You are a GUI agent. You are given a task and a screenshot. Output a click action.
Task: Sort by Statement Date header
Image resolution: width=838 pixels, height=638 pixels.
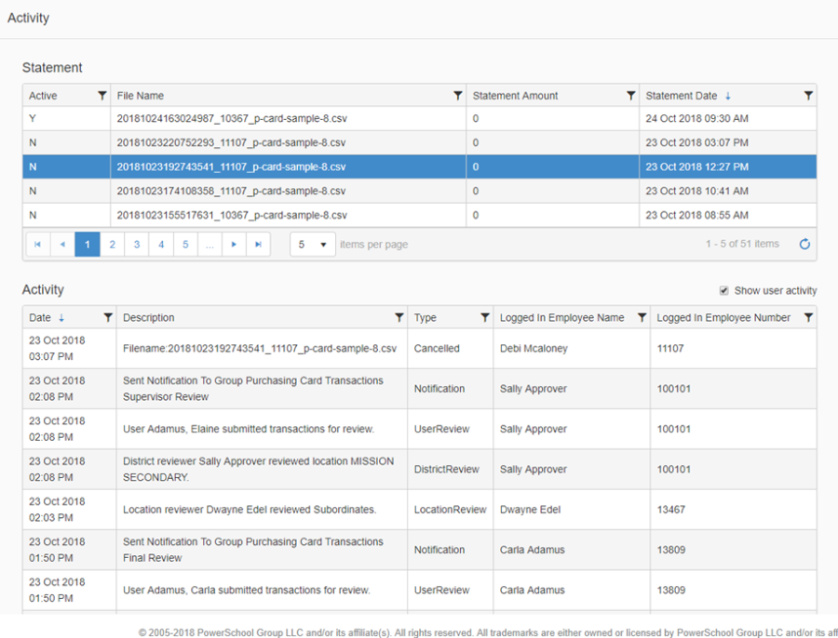(x=682, y=96)
